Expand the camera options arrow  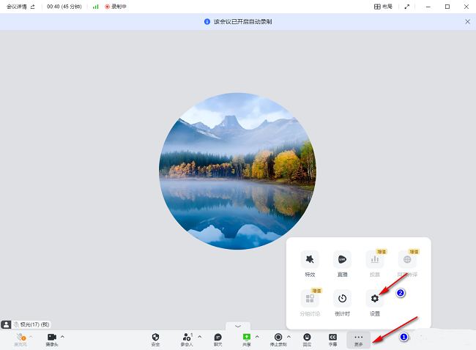(x=62, y=336)
